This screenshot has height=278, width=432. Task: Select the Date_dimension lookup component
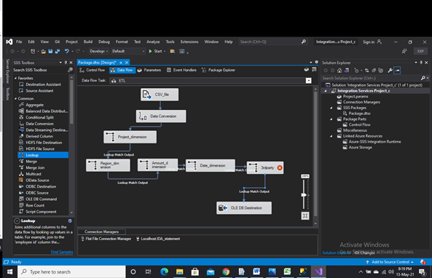coord(211,165)
